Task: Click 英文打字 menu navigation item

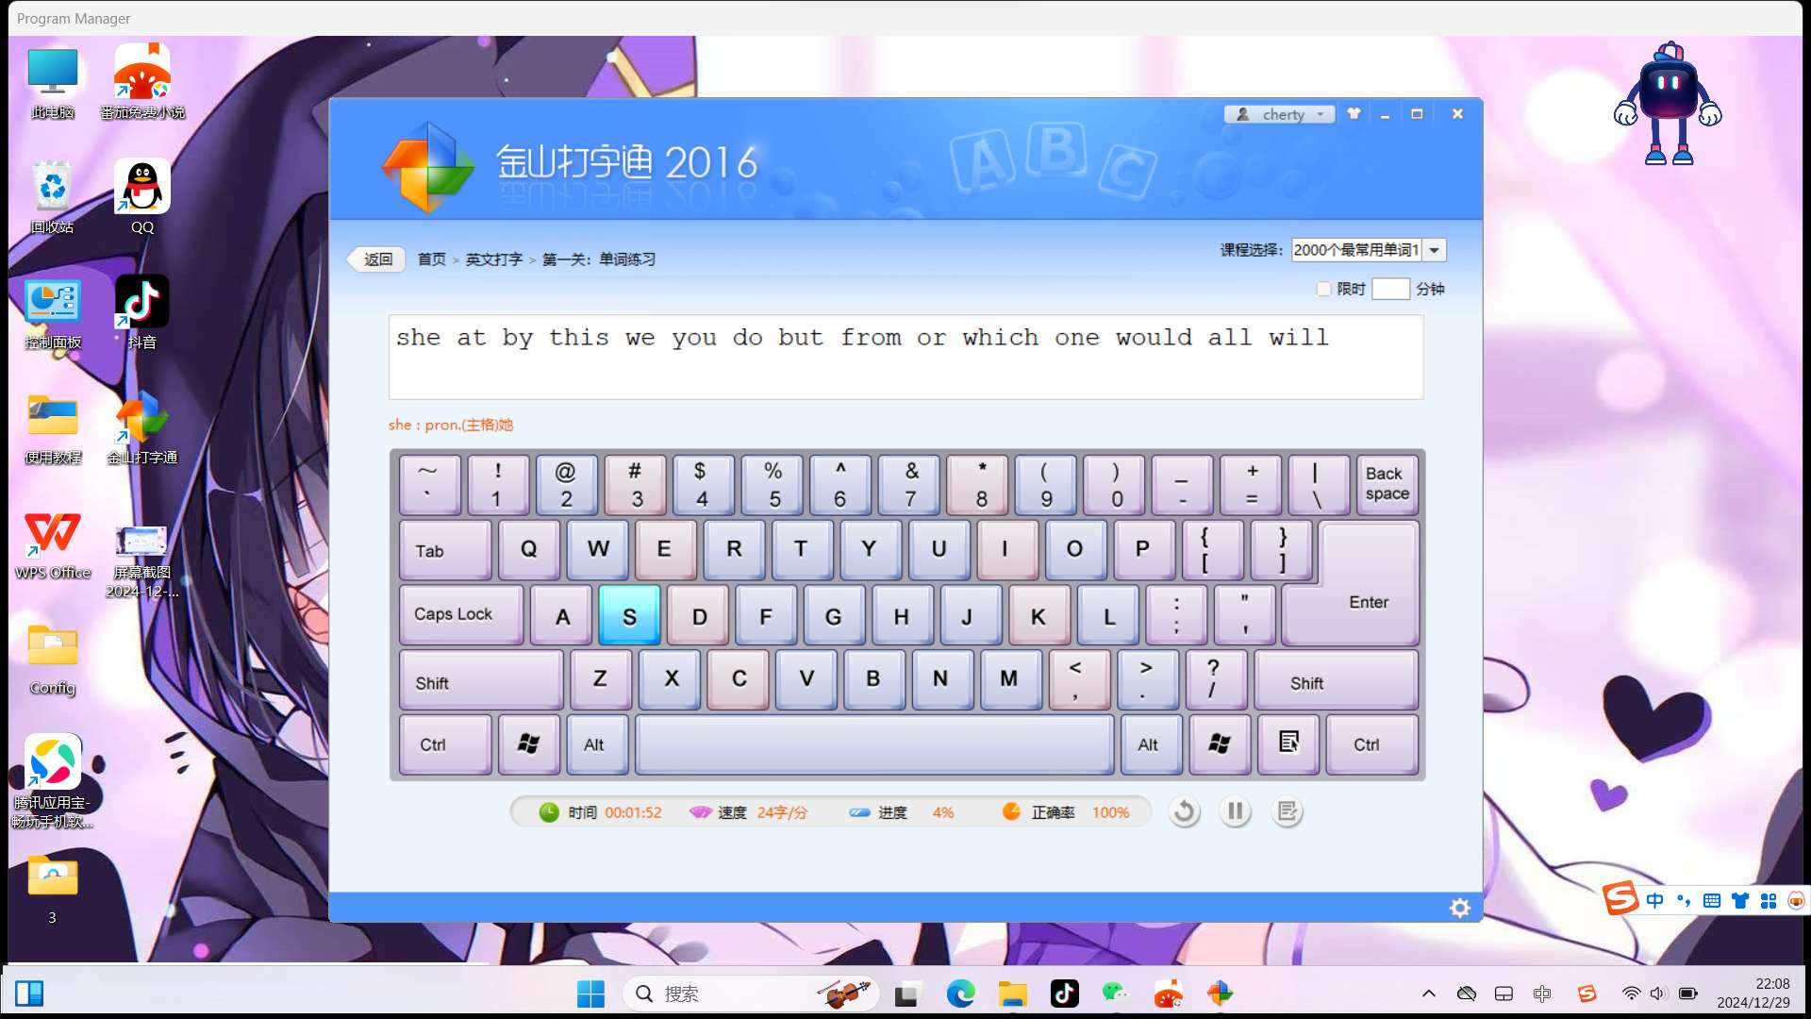Action: pyautogui.click(x=491, y=259)
